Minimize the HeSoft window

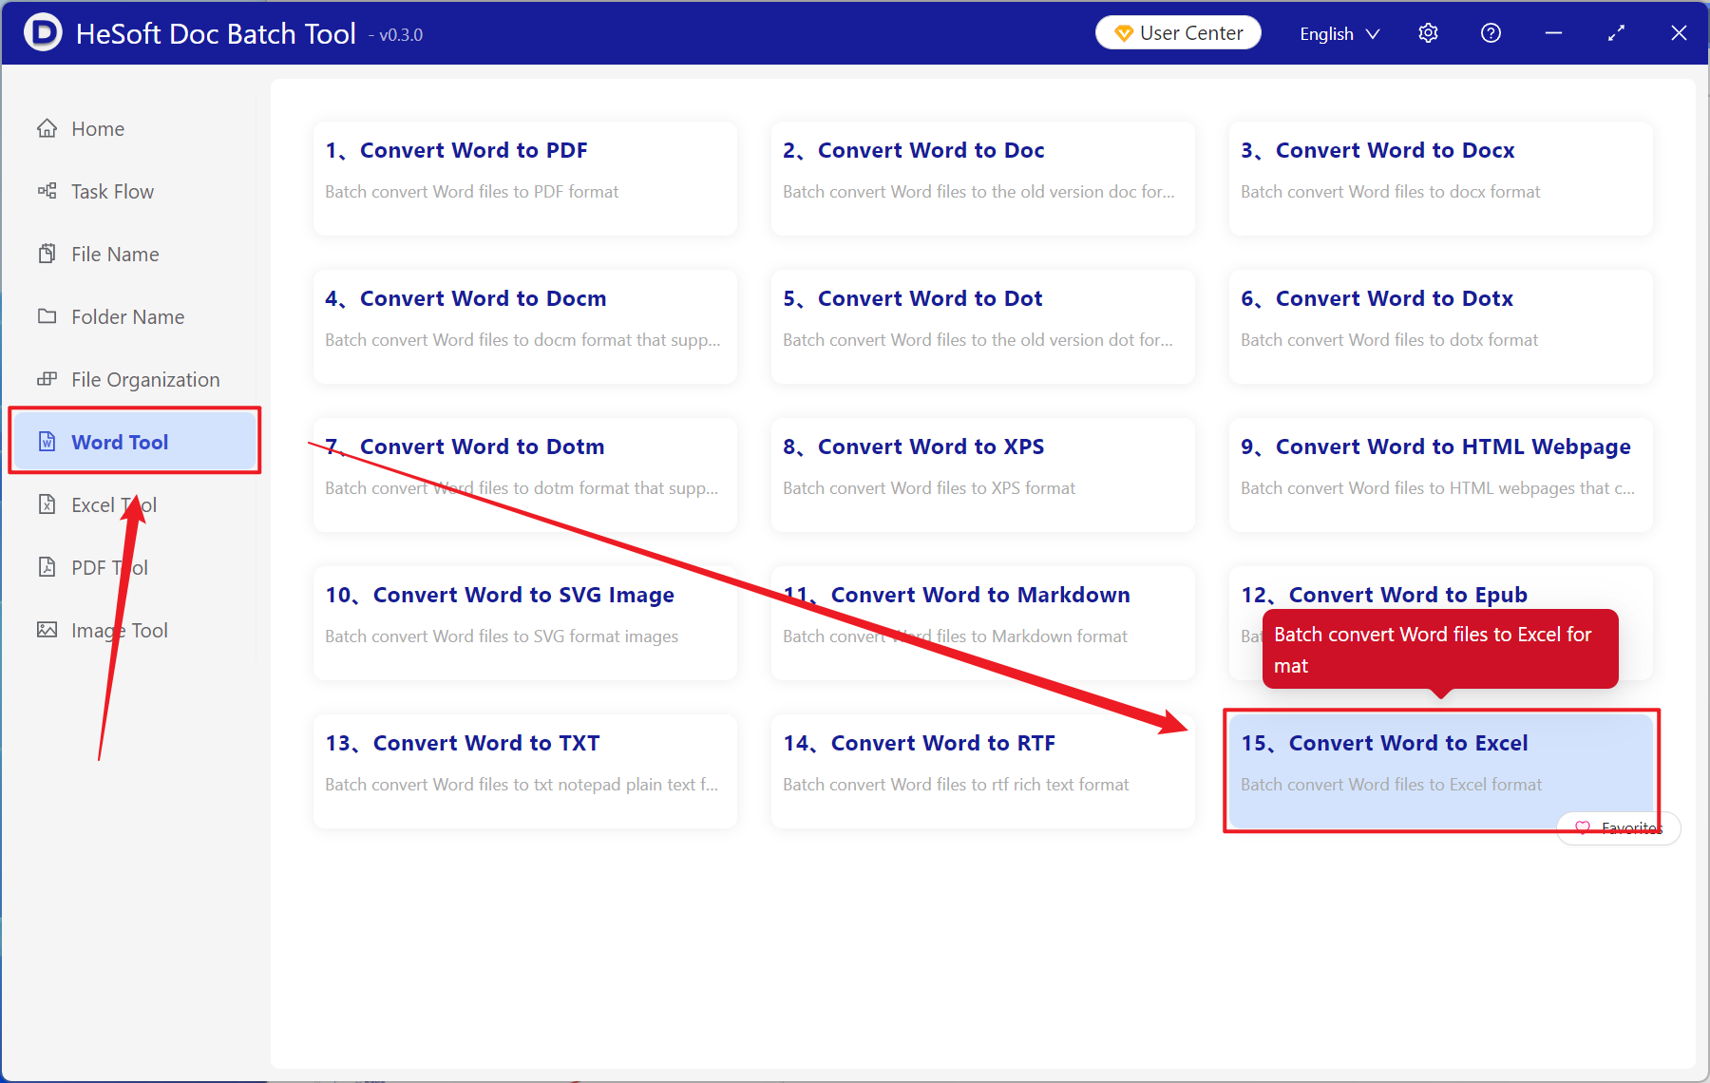tap(1553, 33)
